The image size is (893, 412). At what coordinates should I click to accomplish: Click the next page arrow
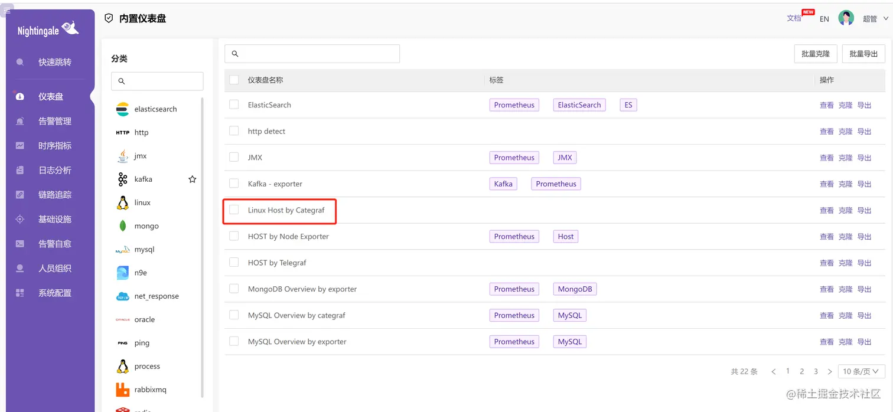point(830,372)
